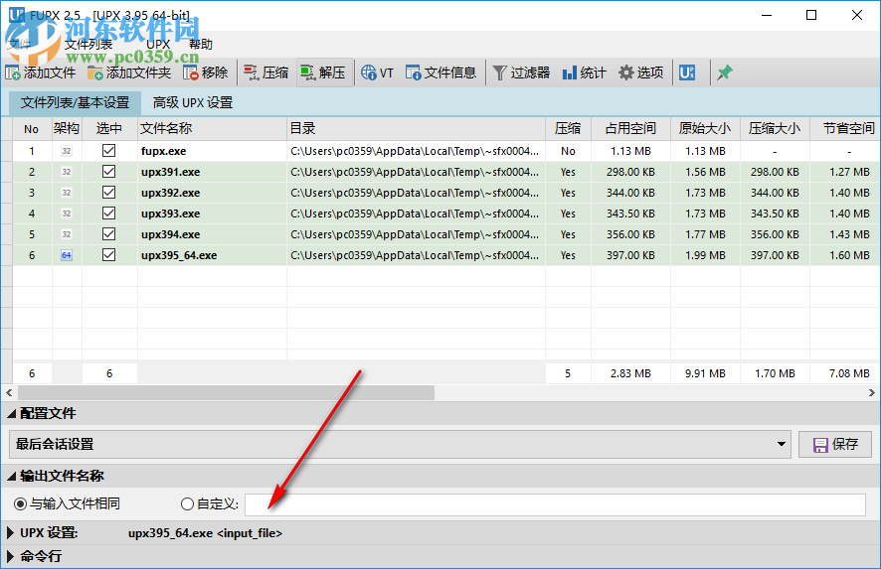Collapse the 配置文件 section

coord(11,414)
